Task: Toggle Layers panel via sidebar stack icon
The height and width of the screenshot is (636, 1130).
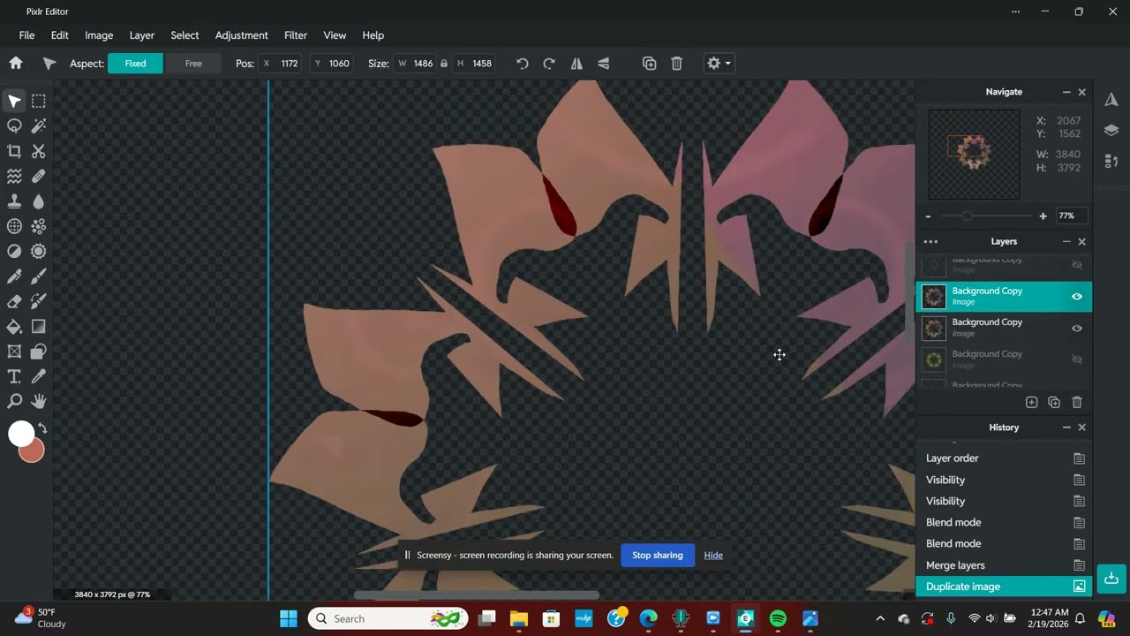Action: (1111, 131)
